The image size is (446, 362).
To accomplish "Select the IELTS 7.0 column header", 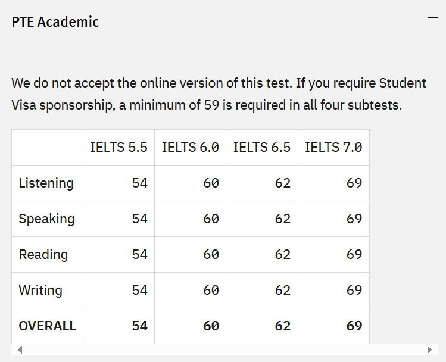I will click(x=333, y=147).
